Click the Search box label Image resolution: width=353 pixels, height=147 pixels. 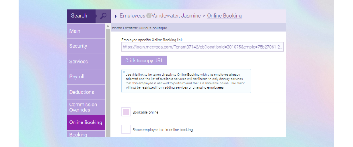pyautogui.click(x=79, y=16)
